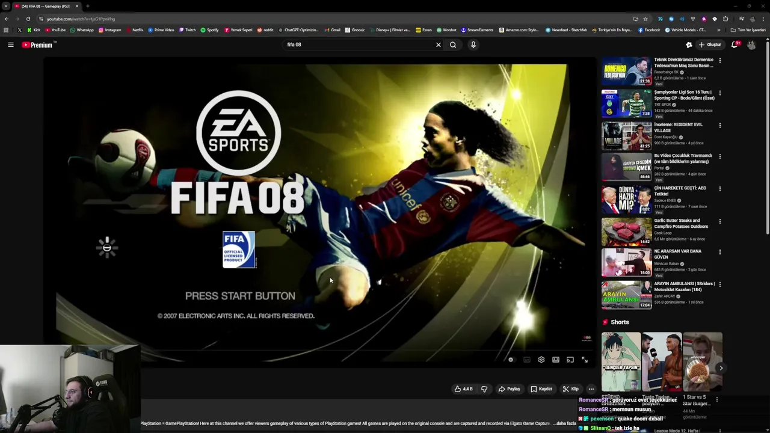Enter fullscreen mode in the player
The image size is (770, 433).
click(585, 360)
